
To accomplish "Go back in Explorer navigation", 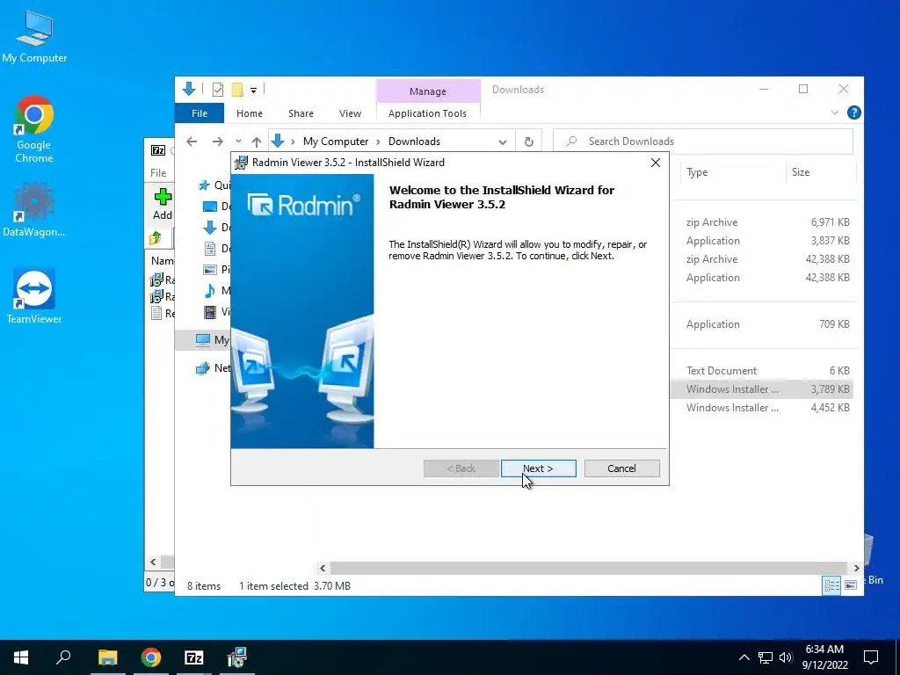I will point(192,142).
